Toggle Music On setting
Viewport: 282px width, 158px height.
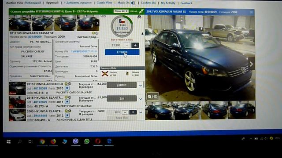[123, 3]
